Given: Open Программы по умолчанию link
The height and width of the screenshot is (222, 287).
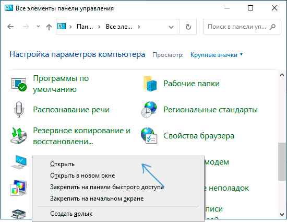Looking at the screenshot, I should 61,84.
